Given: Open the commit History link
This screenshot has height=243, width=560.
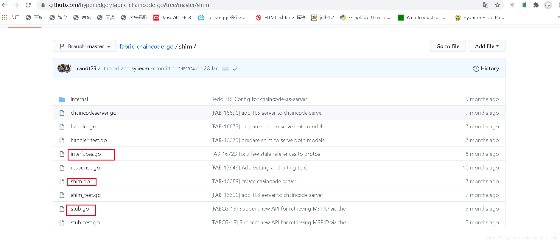Looking at the screenshot, I should [486, 68].
